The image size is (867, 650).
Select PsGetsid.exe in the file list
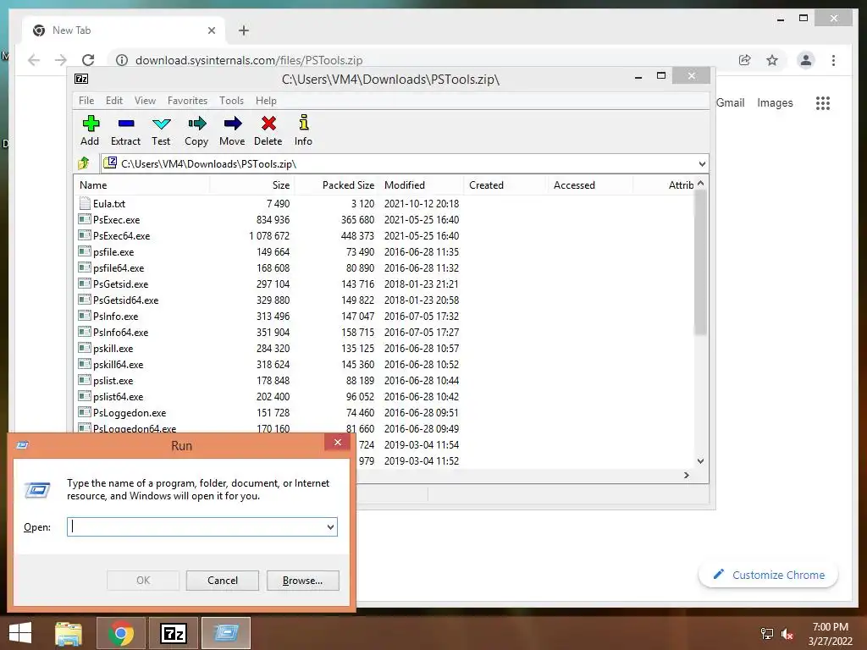tap(120, 284)
